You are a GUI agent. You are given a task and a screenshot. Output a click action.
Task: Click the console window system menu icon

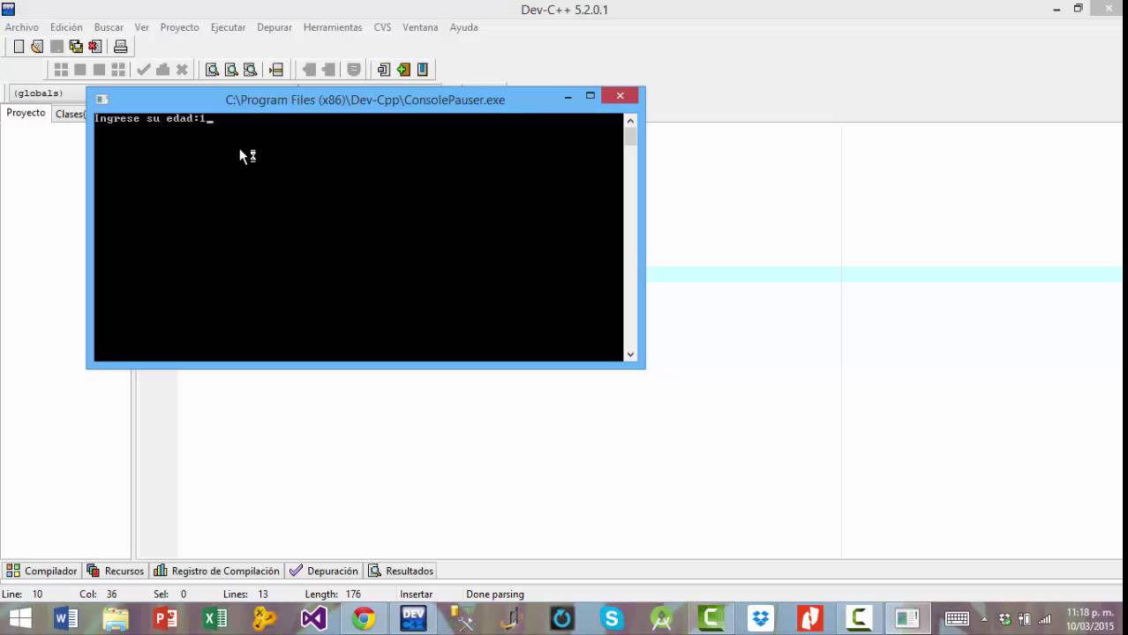tap(102, 100)
